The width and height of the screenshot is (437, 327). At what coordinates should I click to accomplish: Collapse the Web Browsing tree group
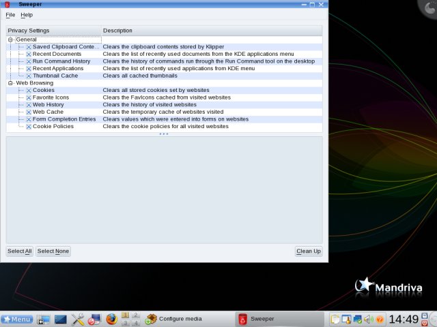pos(10,83)
